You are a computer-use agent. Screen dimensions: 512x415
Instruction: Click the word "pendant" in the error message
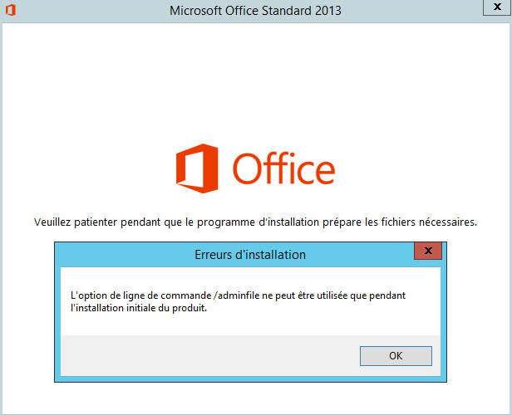click(x=387, y=295)
